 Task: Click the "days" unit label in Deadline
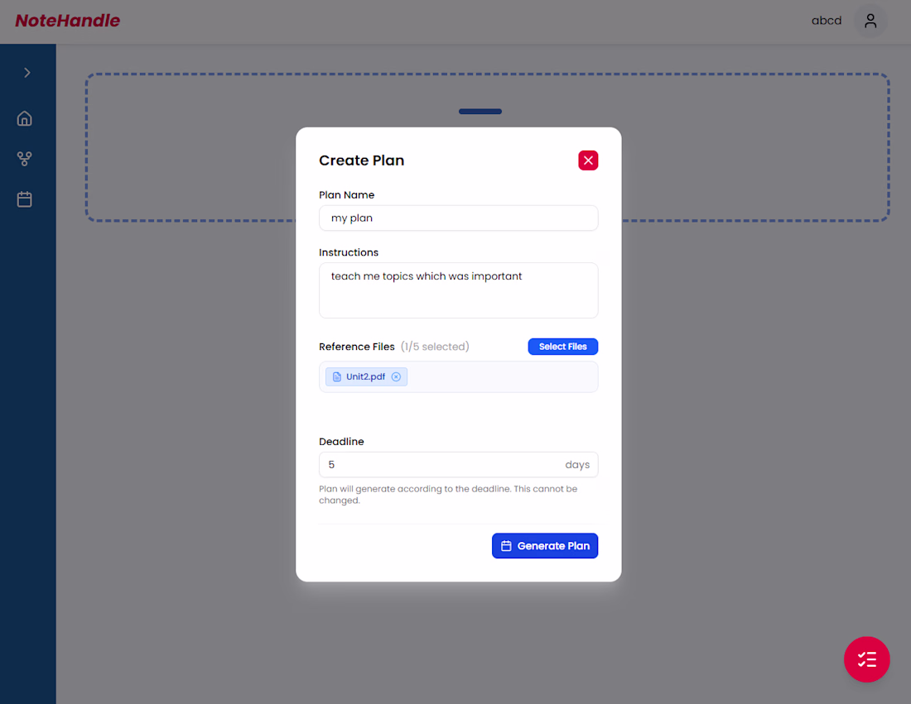(x=577, y=465)
